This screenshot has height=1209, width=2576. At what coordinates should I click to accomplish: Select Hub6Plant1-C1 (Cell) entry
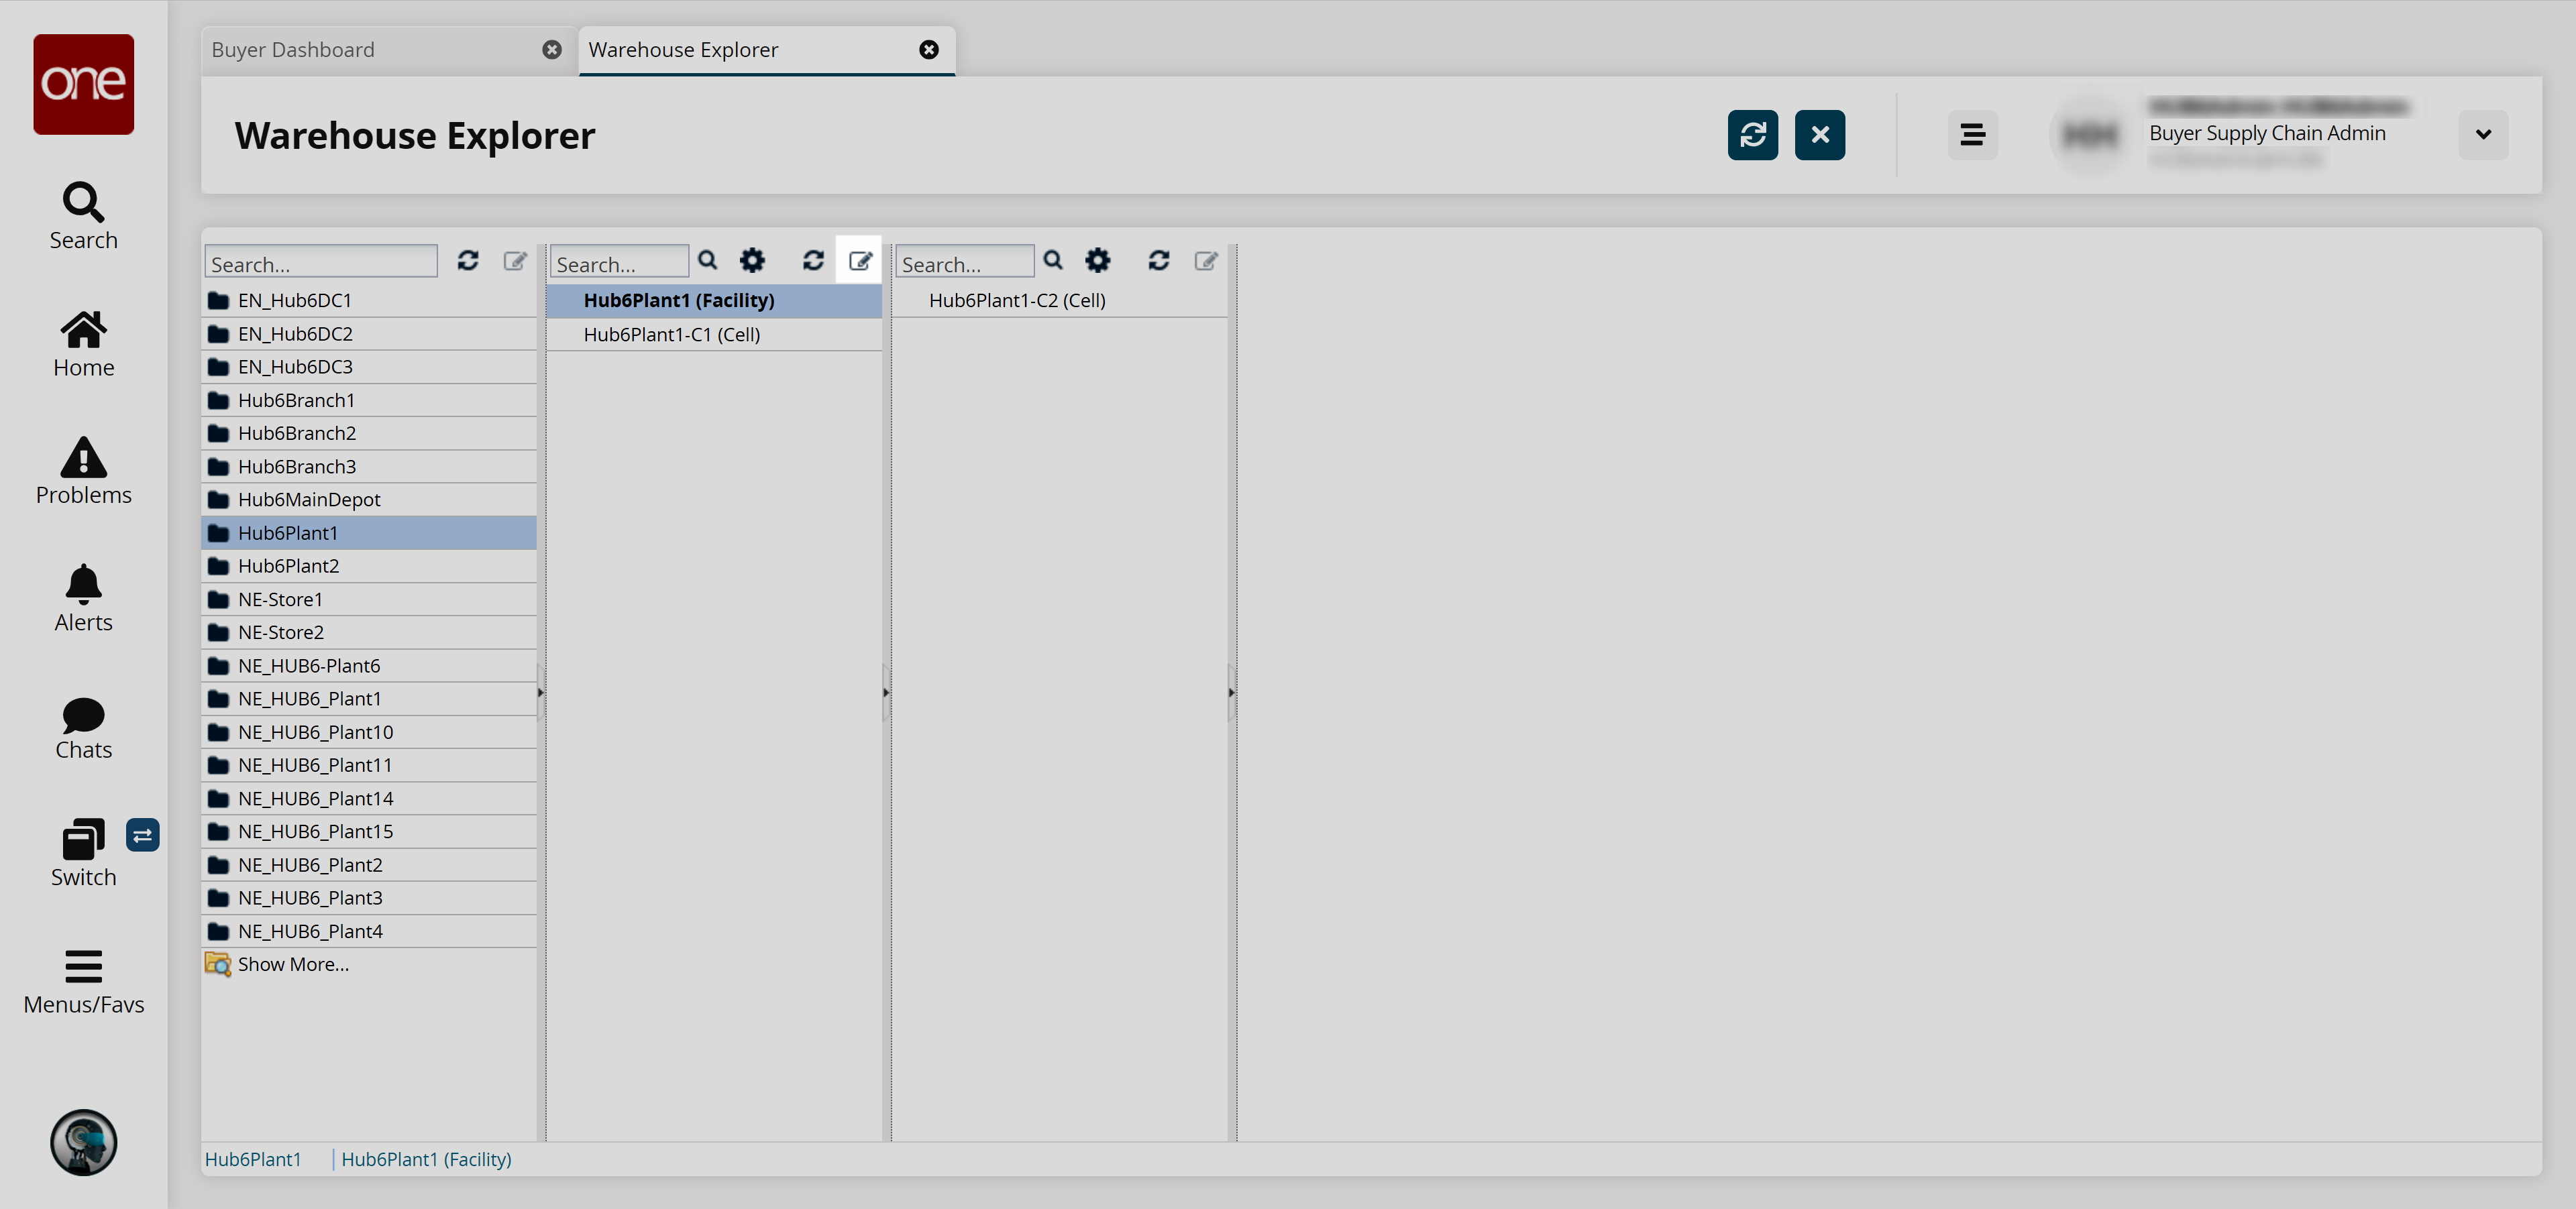671,335
